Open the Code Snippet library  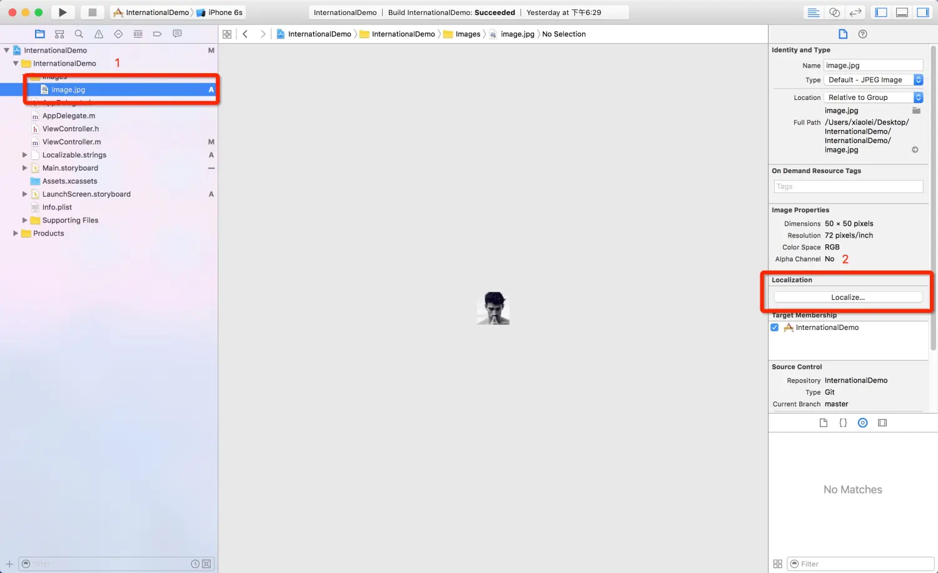click(x=843, y=423)
